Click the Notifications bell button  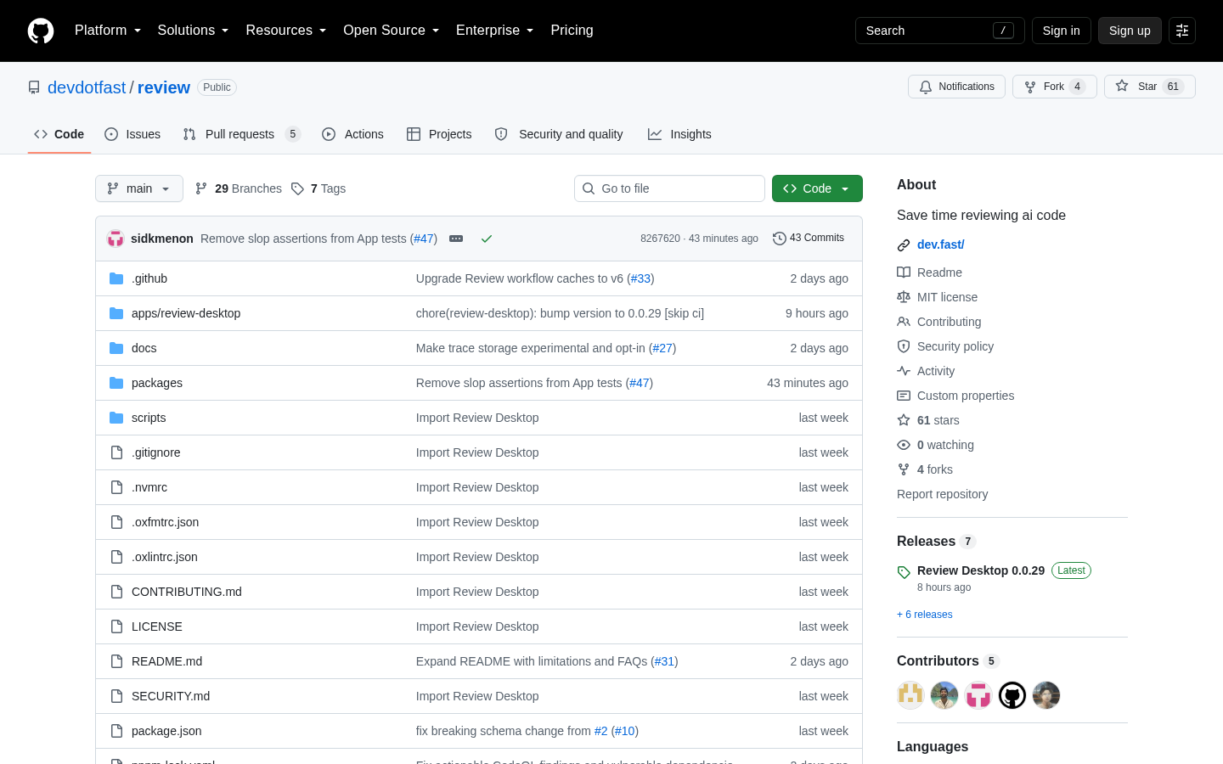(957, 87)
